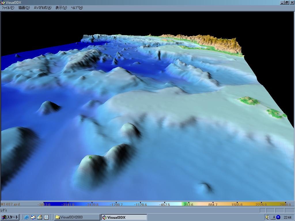
Task: Click the 22:44 system clock
Action: pos(287,217)
